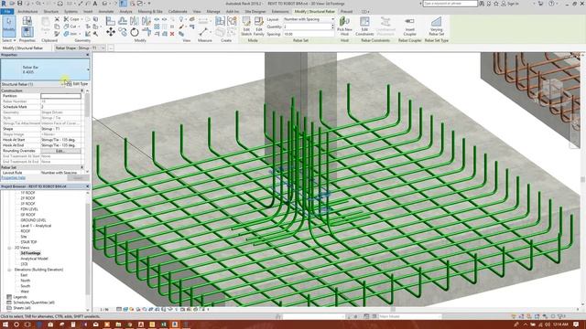Click the Rounding Overrides Edit button
This screenshot has width=586, height=329.
point(60,151)
